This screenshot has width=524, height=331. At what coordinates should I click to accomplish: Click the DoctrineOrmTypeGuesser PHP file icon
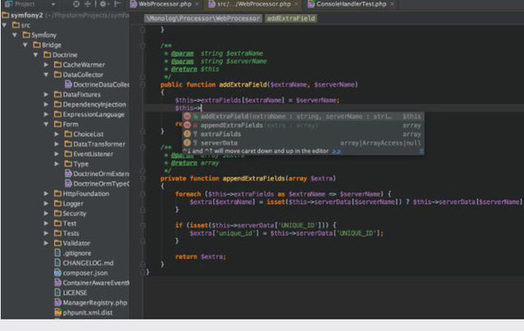(68, 183)
